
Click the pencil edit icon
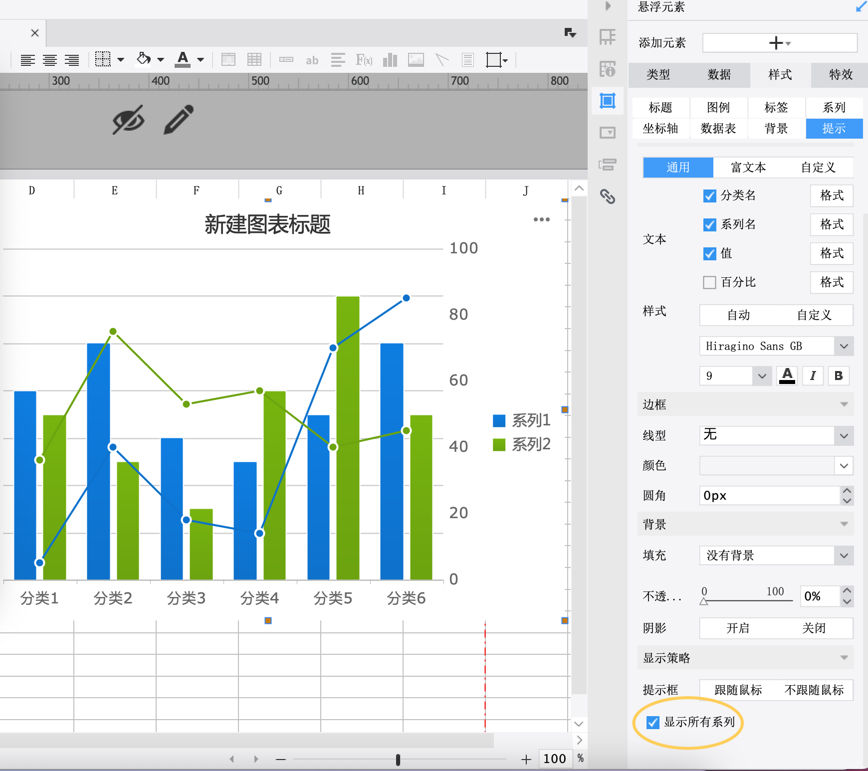pyautogui.click(x=179, y=120)
